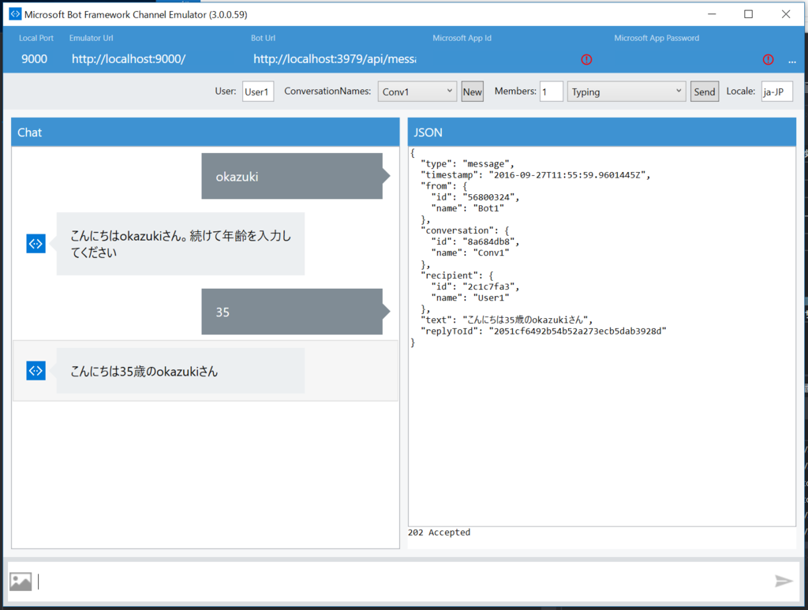
Task: Click the send arrow icon
Action: (784, 581)
